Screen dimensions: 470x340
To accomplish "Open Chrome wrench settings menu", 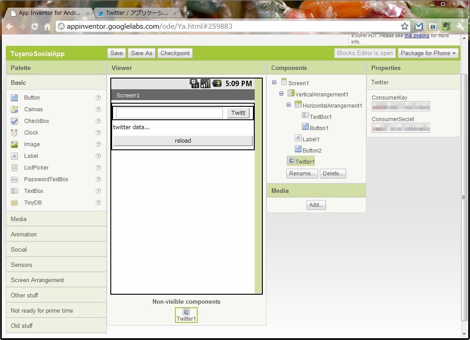I will [x=460, y=26].
